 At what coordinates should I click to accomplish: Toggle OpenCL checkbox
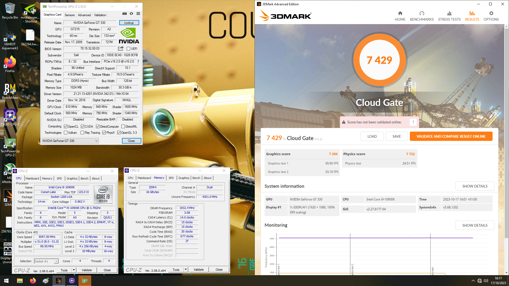(x=65, y=127)
